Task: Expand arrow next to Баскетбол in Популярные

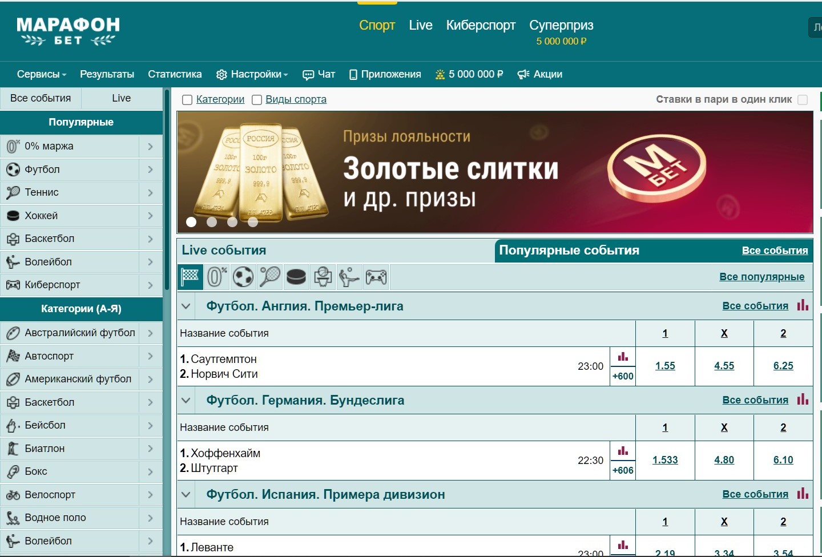Action: [x=151, y=239]
